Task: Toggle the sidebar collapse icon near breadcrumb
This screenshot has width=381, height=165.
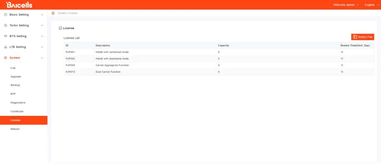Action: pyautogui.click(x=53, y=13)
